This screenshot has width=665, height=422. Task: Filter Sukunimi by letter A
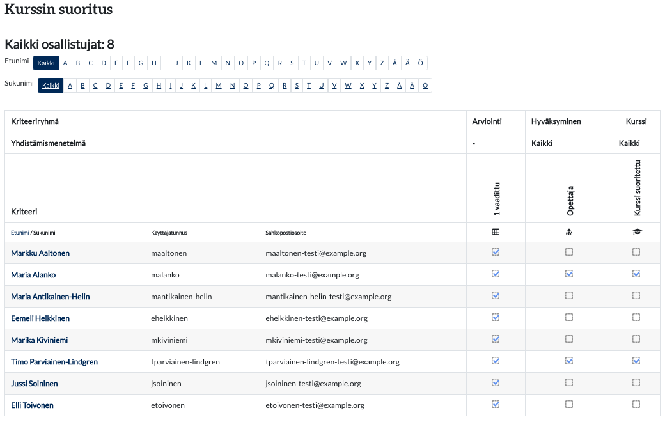70,86
